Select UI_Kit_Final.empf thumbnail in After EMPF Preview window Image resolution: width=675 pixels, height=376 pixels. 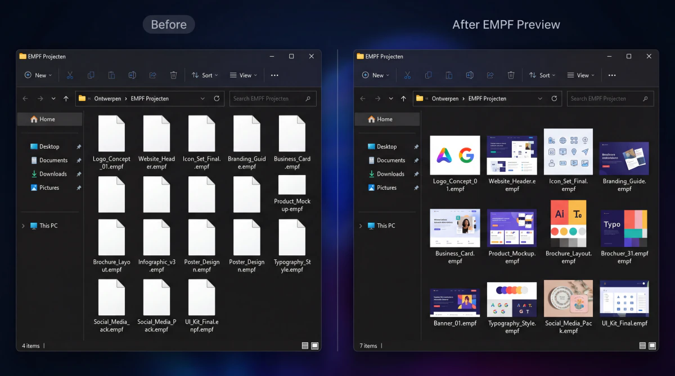[624, 299]
